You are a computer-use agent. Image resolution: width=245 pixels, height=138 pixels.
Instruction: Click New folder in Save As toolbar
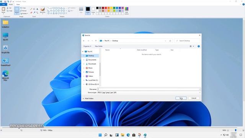[99, 46]
